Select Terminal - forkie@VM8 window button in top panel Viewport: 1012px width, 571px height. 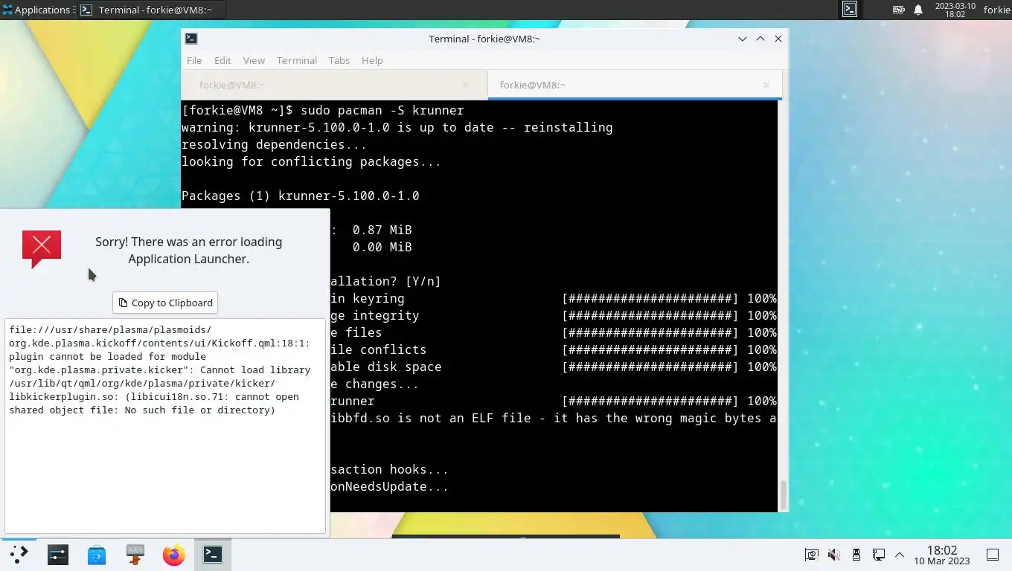(151, 10)
